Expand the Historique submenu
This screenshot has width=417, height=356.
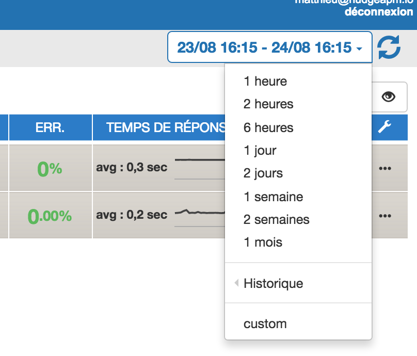coord(273,283)
